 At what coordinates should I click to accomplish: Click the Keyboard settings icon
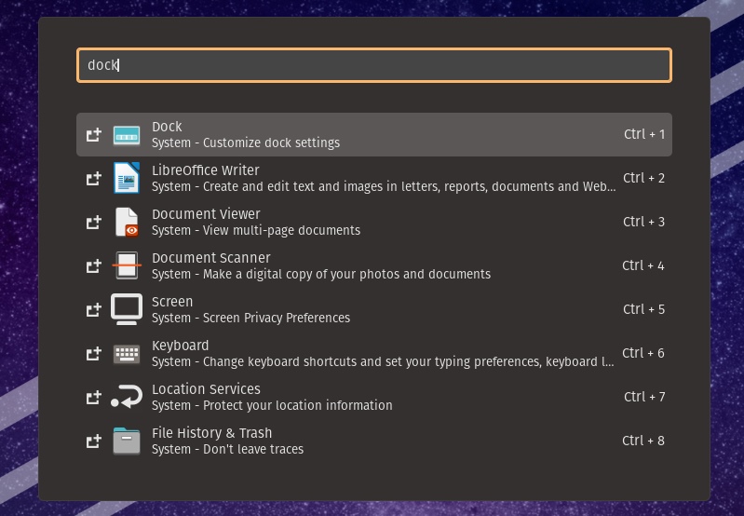click(x=127, y=353)
